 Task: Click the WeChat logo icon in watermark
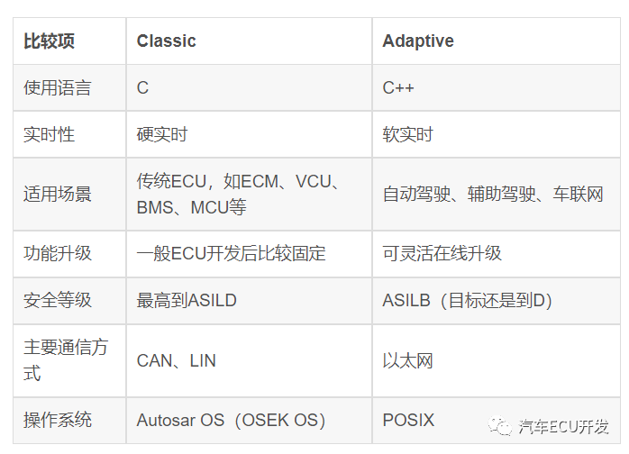click(x=500, y=426)
